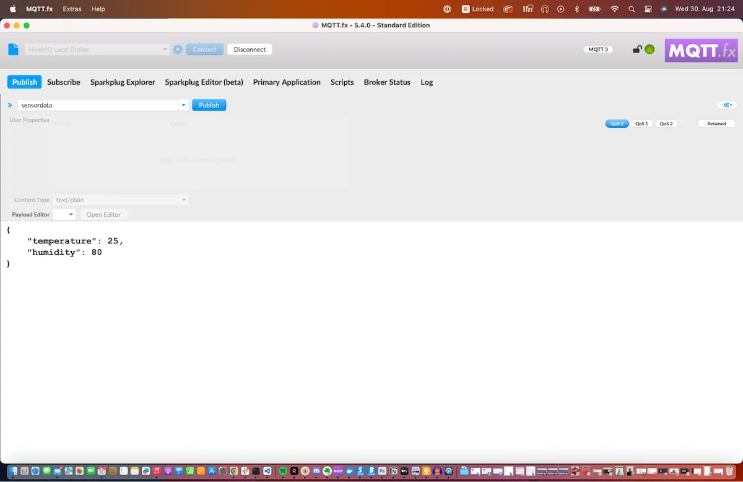Click the "temperature": 25 payload line
Viewport: 743px width, 482px height.
(75, 241)
